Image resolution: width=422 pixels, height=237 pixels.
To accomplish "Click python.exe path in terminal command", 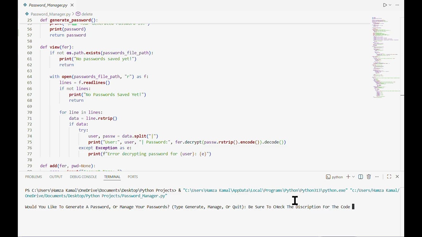I will coord(265,190).
